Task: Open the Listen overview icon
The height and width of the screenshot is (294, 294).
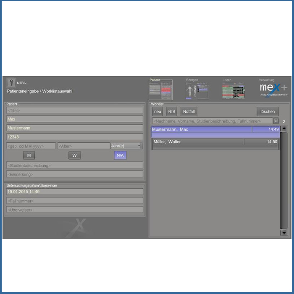Action: pos(233,90)
